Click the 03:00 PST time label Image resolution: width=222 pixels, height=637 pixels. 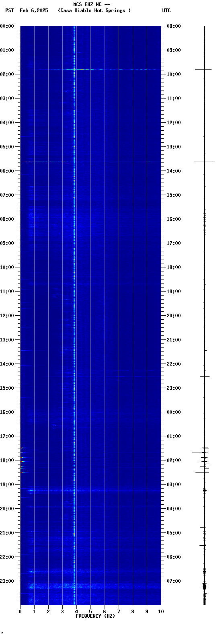coord(7,99)
